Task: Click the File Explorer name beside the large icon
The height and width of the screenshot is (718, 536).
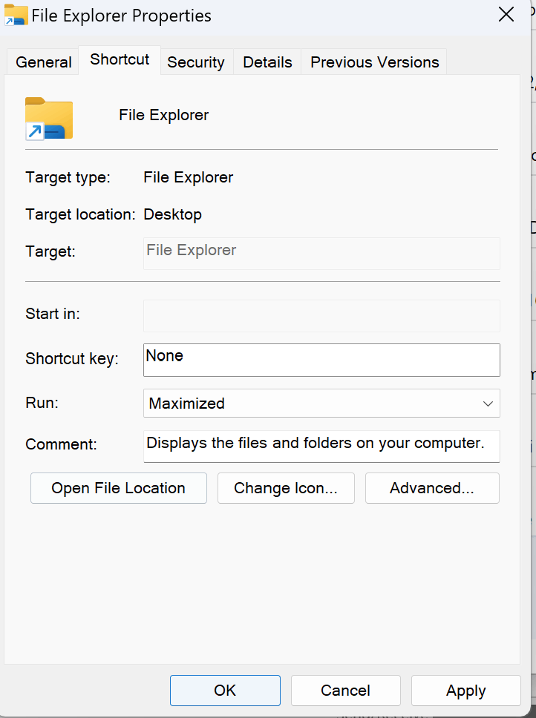Action: click(x=163, y=115)
